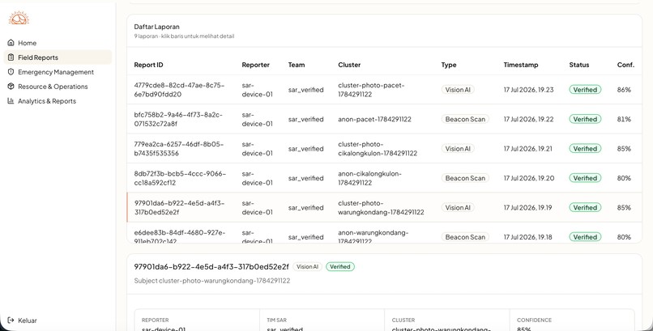Click Vision AI tag at 19.21 row
653x331 pixels.
458,149
